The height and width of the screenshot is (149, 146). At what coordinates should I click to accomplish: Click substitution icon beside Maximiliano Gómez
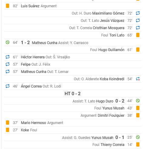click(138, 13)
